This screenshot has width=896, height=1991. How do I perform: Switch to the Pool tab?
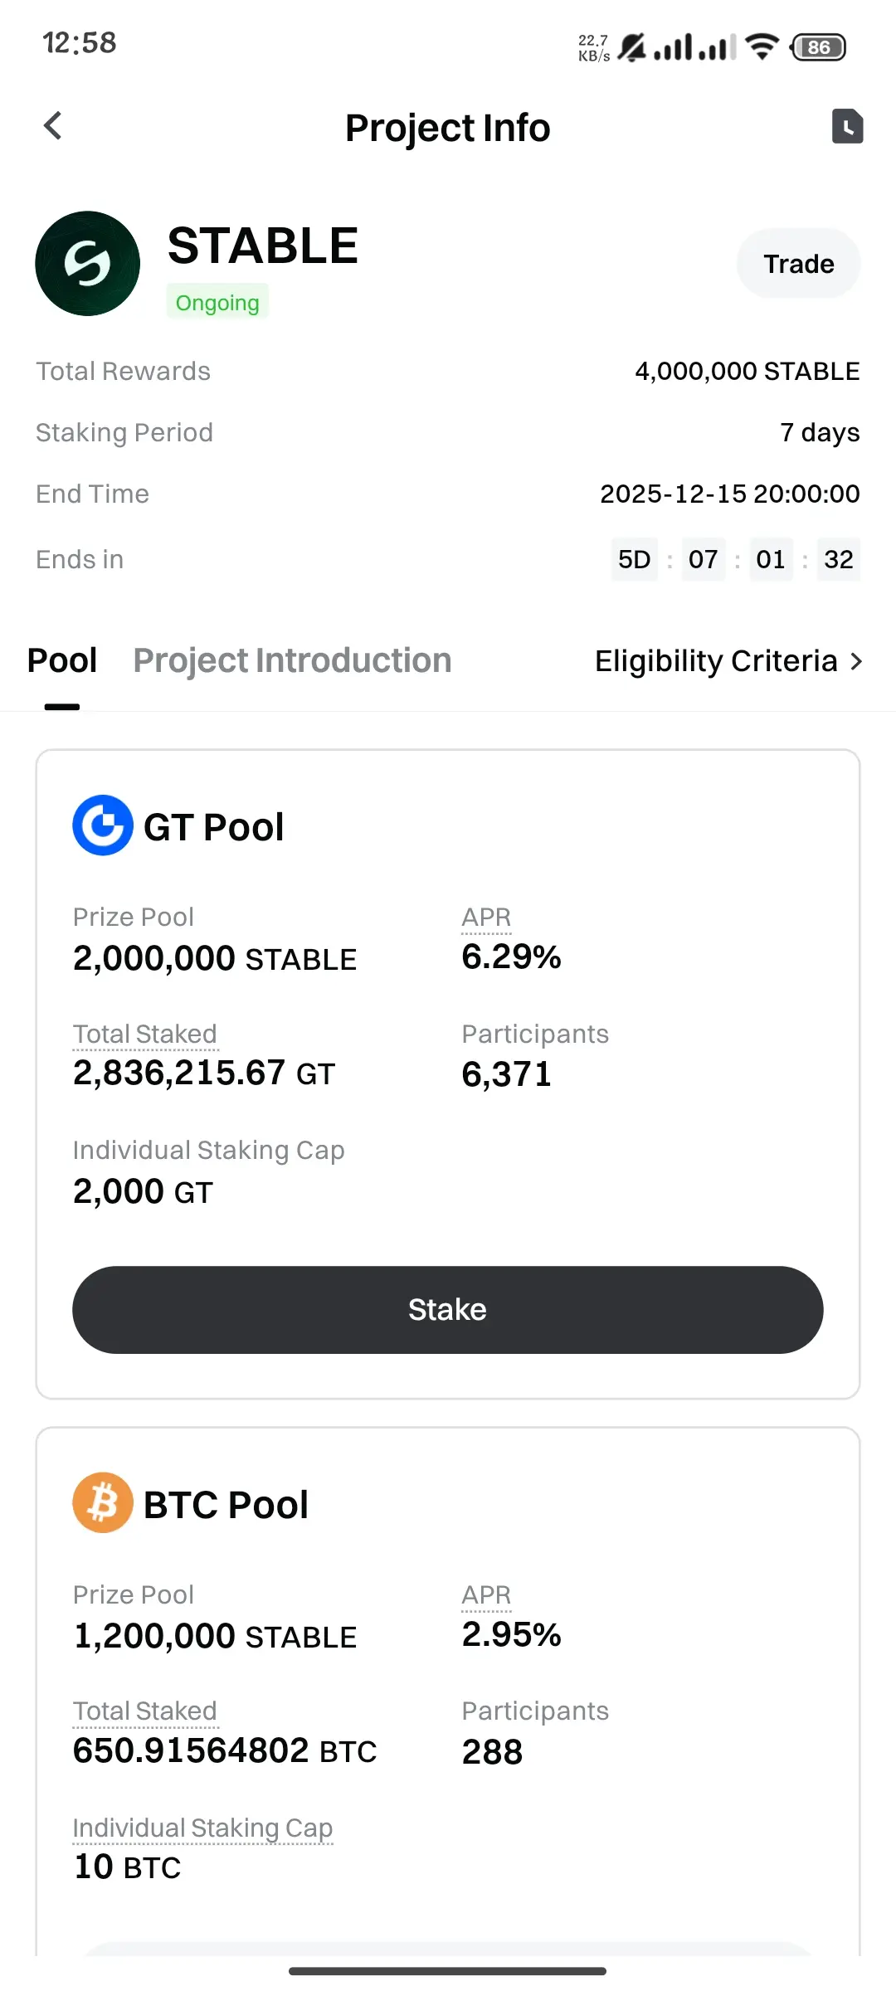[62, 661]
